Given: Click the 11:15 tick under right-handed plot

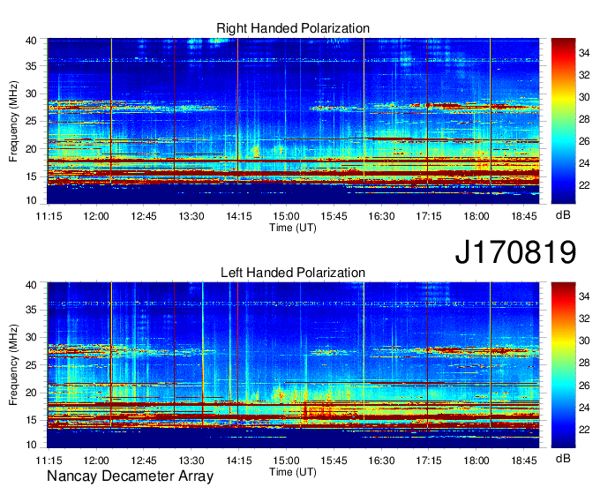Looking at the screenshot, I should [x=49, y=216].
